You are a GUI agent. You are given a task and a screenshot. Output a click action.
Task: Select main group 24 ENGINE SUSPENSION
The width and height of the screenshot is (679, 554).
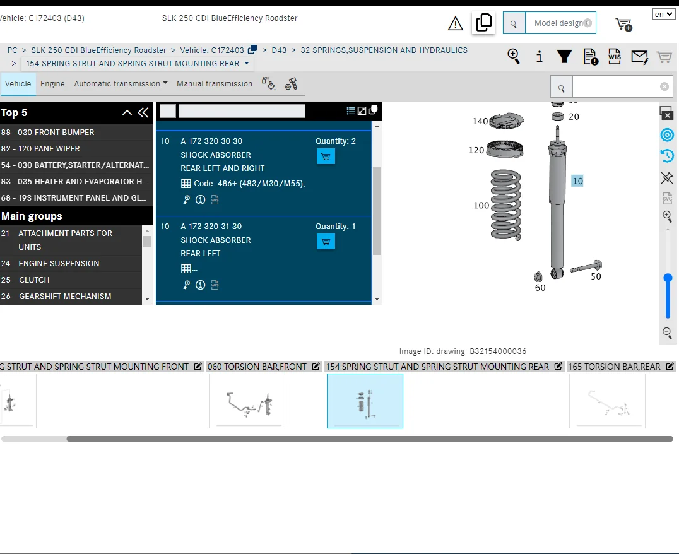coord(71,263)
